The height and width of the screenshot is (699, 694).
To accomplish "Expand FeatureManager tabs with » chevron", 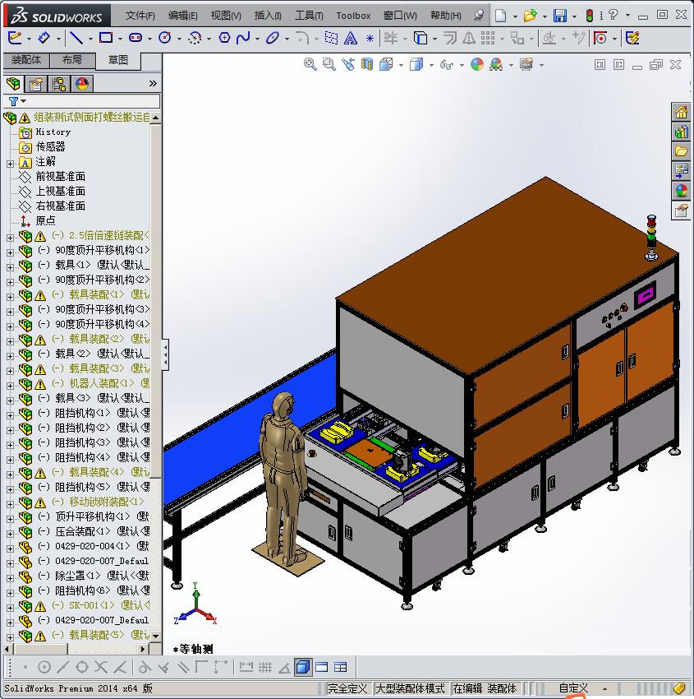I will [153, 83].
